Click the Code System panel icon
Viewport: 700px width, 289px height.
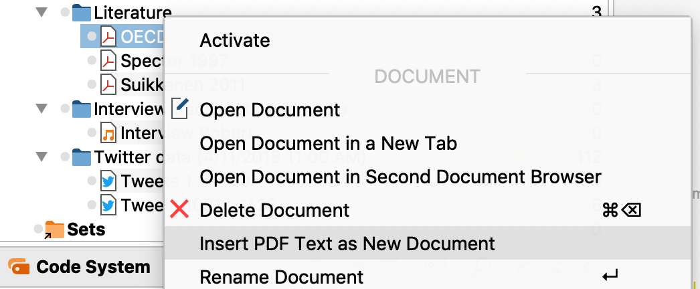click(19, 266)
